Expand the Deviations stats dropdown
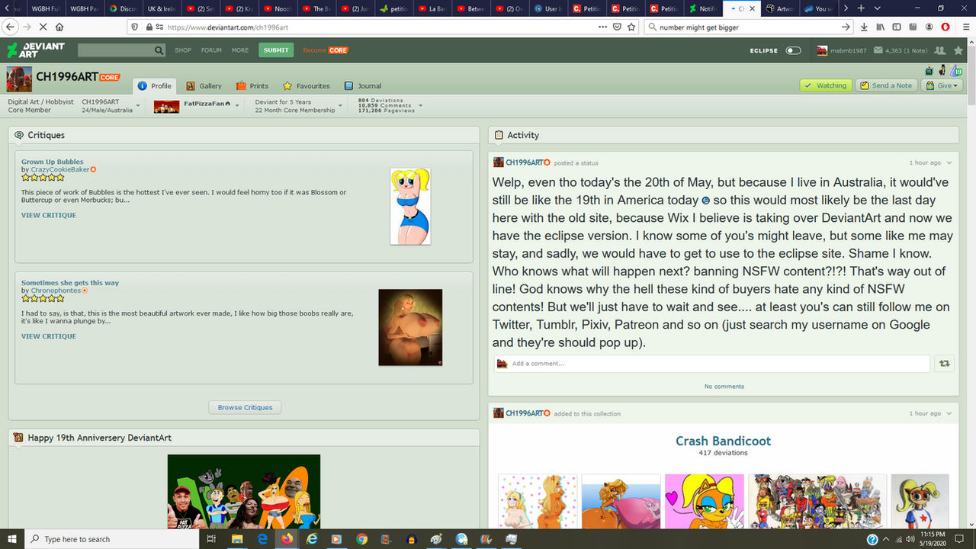 pyautogui.click(x=420, y=105)
